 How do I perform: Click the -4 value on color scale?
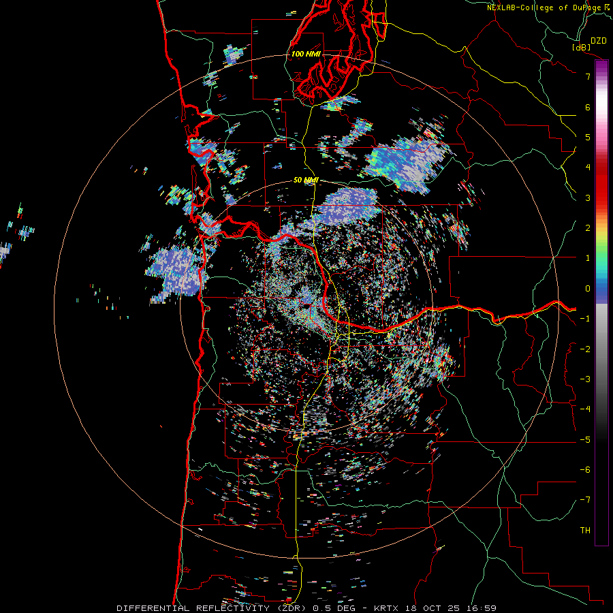click(585, 409)
